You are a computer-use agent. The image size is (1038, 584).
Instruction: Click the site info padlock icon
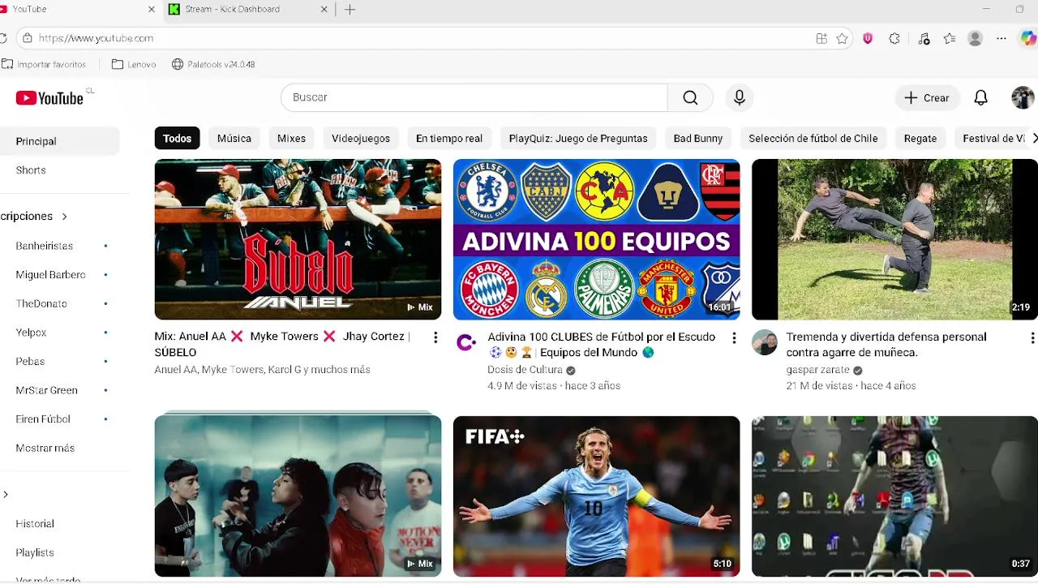point(27,38)
